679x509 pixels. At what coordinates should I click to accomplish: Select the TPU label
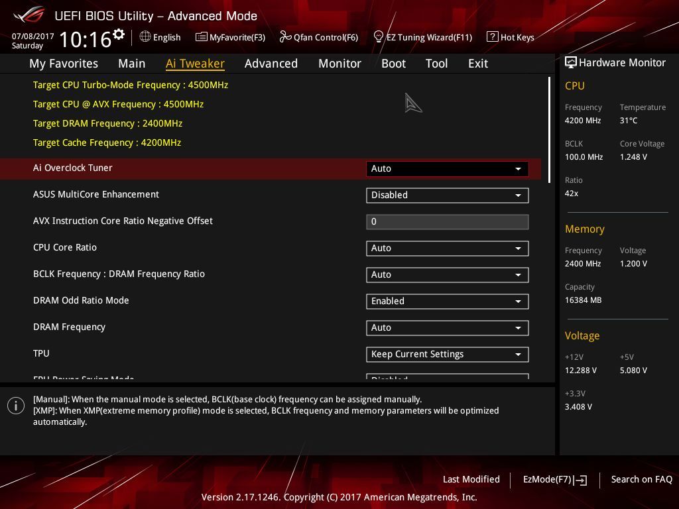tap(41, 353)
